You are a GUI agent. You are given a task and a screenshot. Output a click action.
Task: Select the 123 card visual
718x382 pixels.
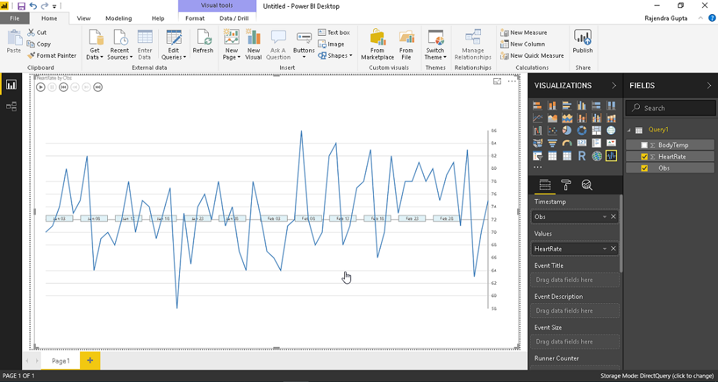pos(581,143)
